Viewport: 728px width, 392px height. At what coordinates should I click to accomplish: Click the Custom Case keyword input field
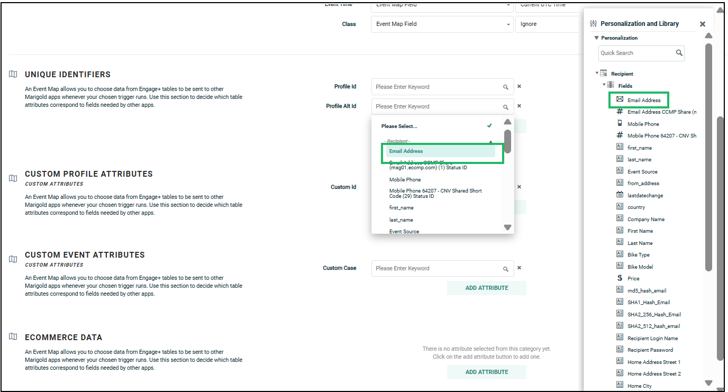click(x=436, y=268)
